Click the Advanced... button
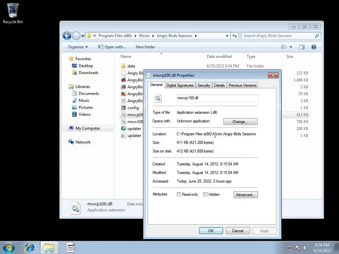The width and height of the screenshot is (339, 254). click(246, 194)
